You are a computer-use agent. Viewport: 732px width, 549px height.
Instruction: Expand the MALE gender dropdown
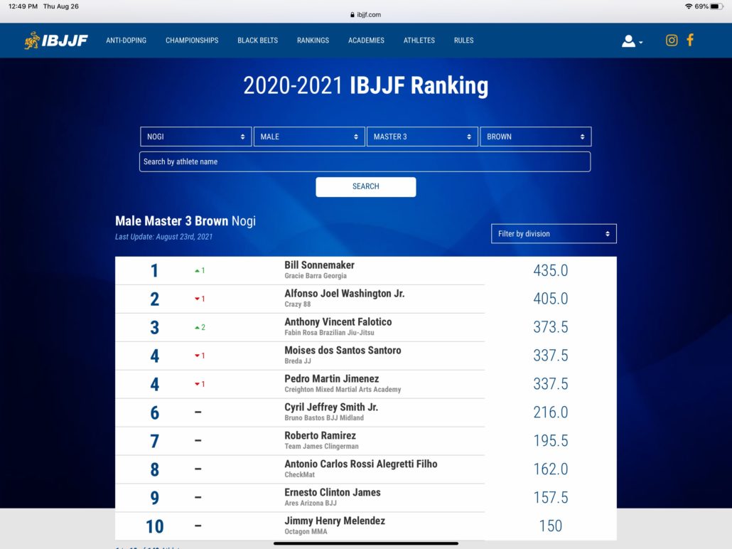pos(309,137)
